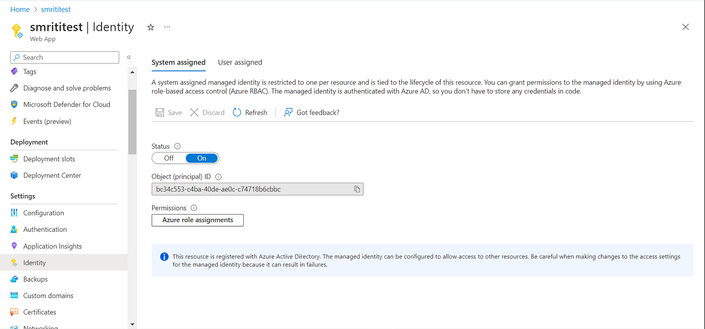Go to Home breadcrumb link
This screenshot has height=329, width=705.
[20, 10]
